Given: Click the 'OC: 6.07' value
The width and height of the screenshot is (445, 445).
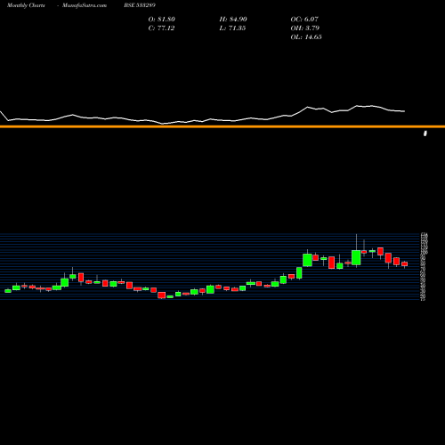Looking at the screenshot, I should coord(304,20).
